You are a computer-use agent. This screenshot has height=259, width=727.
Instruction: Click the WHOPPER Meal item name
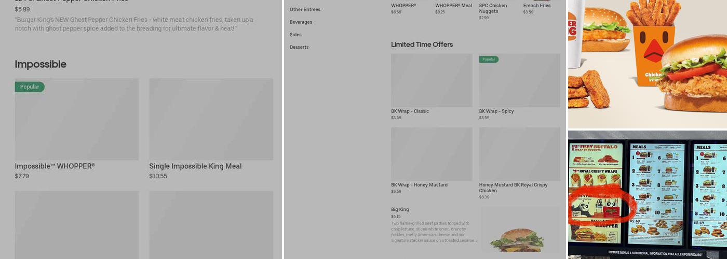(453, 6)
